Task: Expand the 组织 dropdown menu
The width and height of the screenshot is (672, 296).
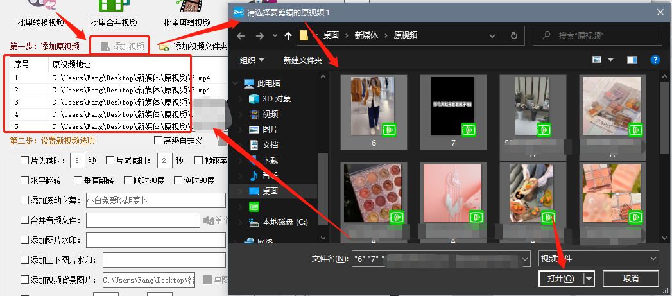Action: click(x=252, y=60)
